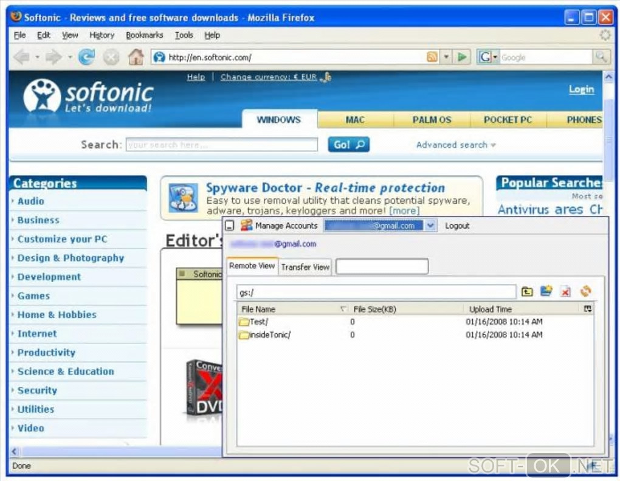Open the Audio category

[x=31, y=201]
